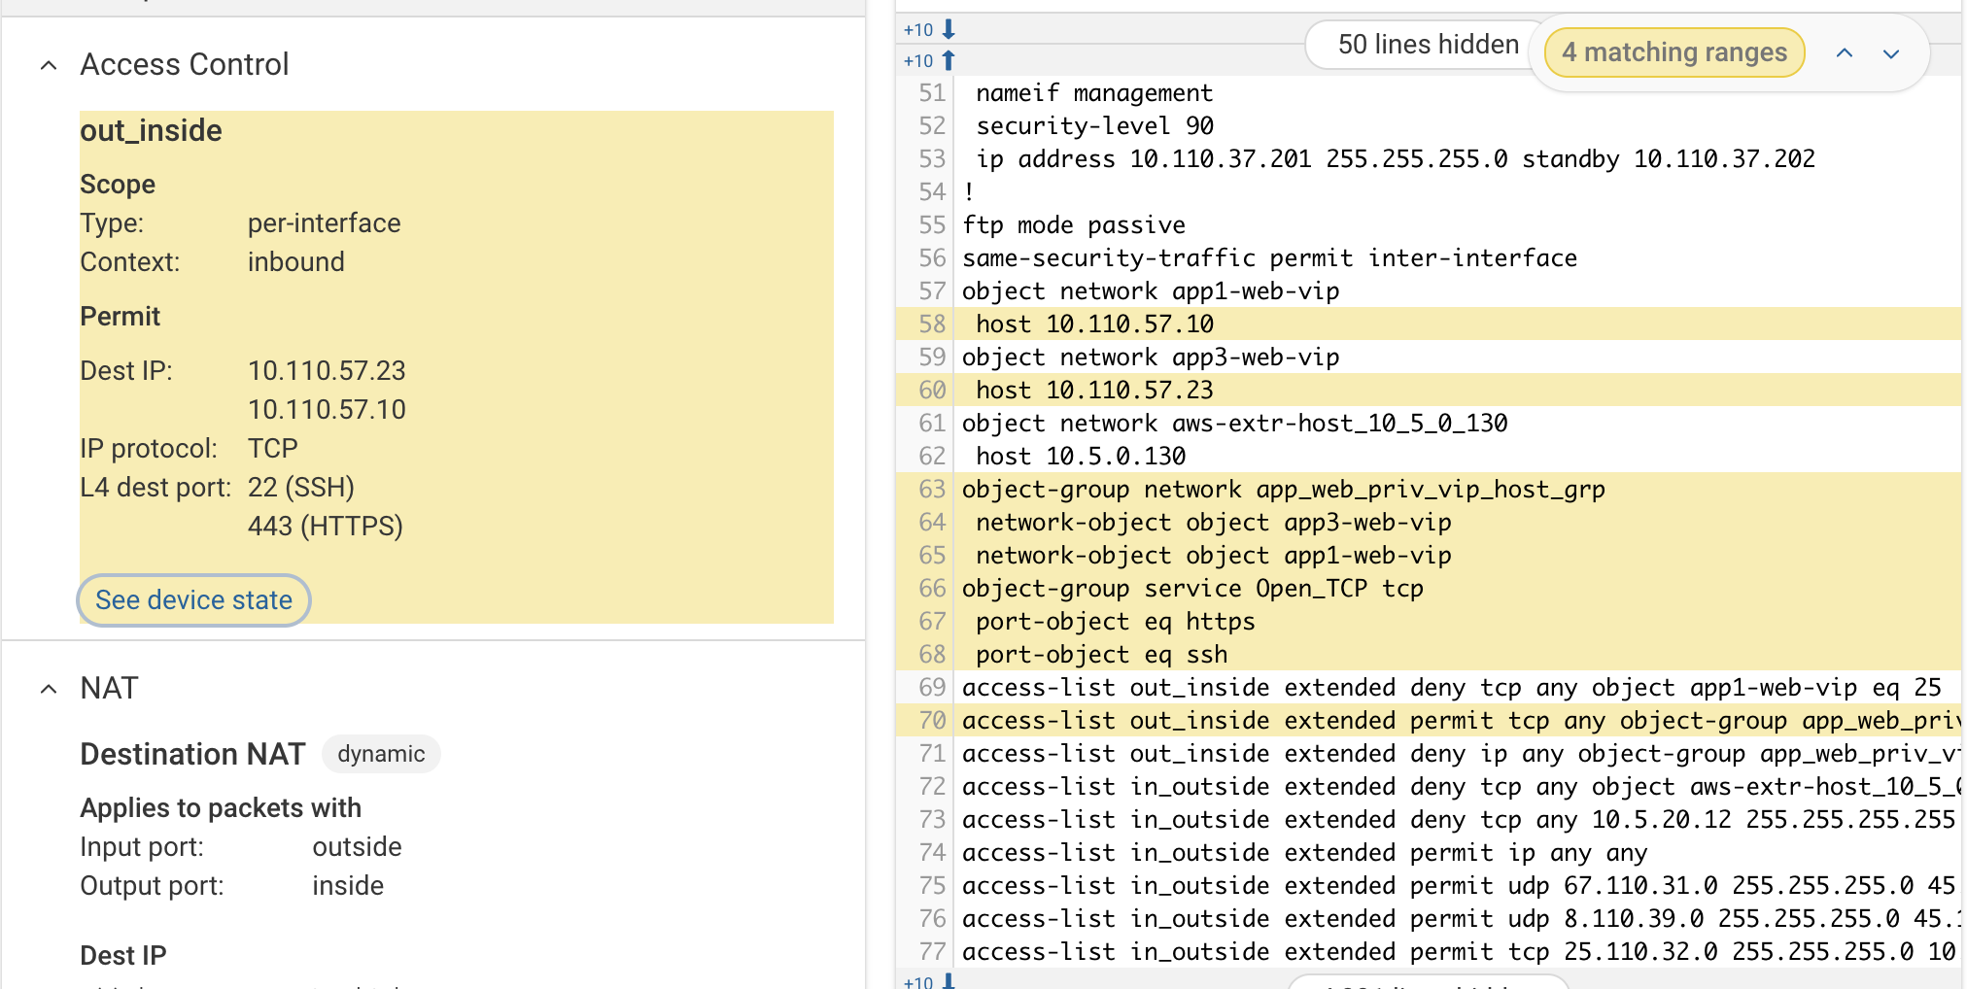Screen dimensions: 1967x989
Task: Jump to the next matching range
Action: point(1890,53)
